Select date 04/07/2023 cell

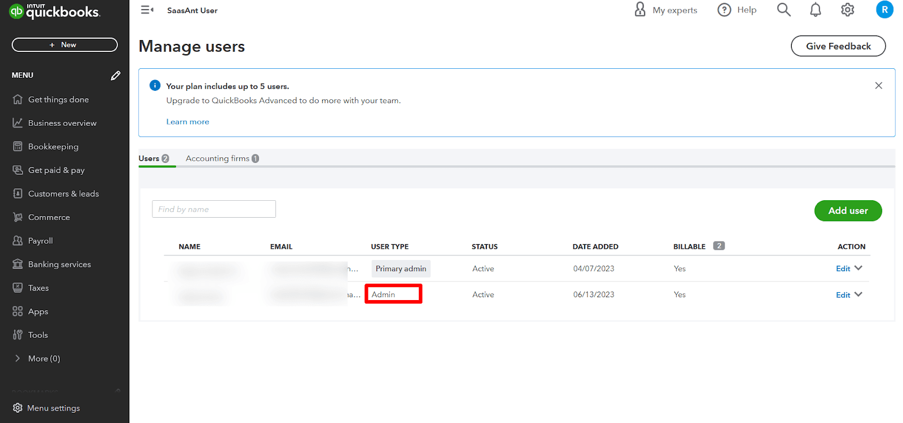[594, 268]
